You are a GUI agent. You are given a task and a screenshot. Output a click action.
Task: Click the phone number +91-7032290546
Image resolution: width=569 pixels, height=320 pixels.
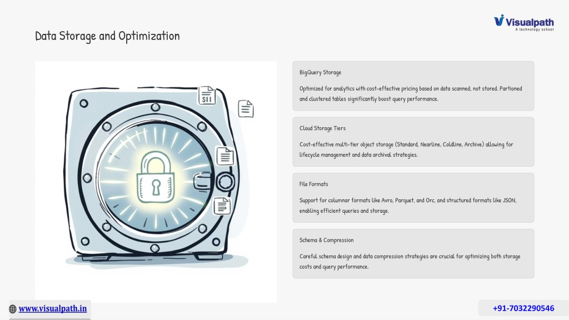(x=523, y=308)
